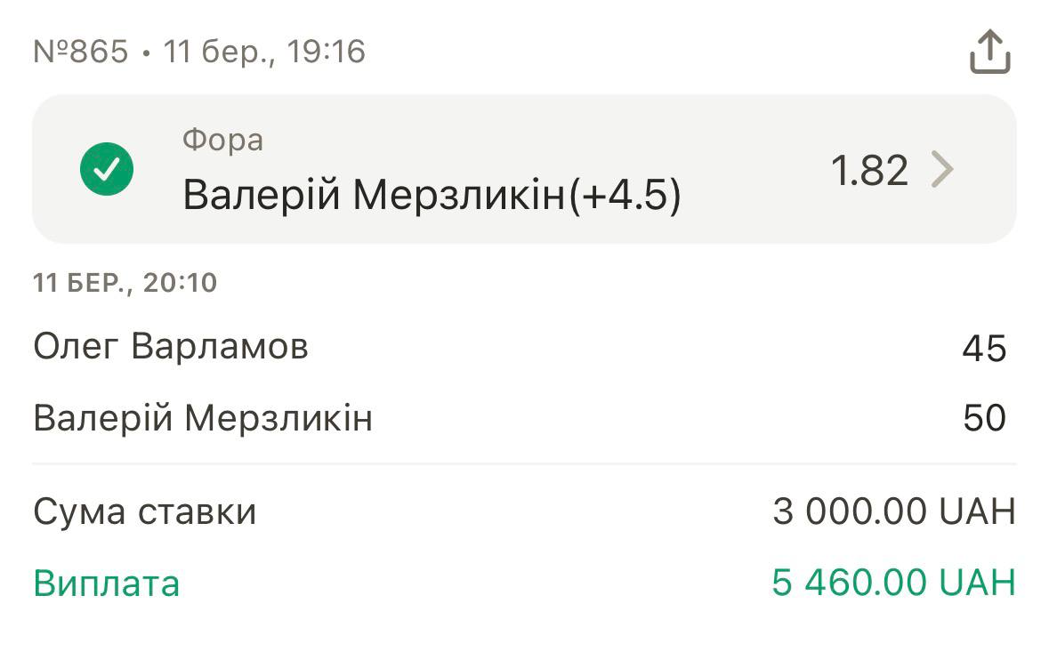Click the 3 000.00 UAH stake amount
The width and height of the screenshot is (1049, 652).
893,511
